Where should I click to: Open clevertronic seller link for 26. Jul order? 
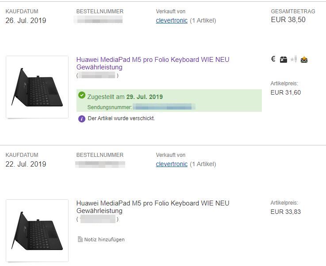coord(172,20)
